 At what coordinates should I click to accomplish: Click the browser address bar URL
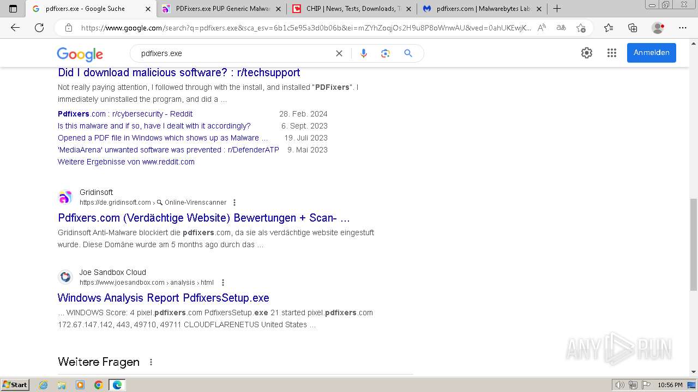click(305, 28)
